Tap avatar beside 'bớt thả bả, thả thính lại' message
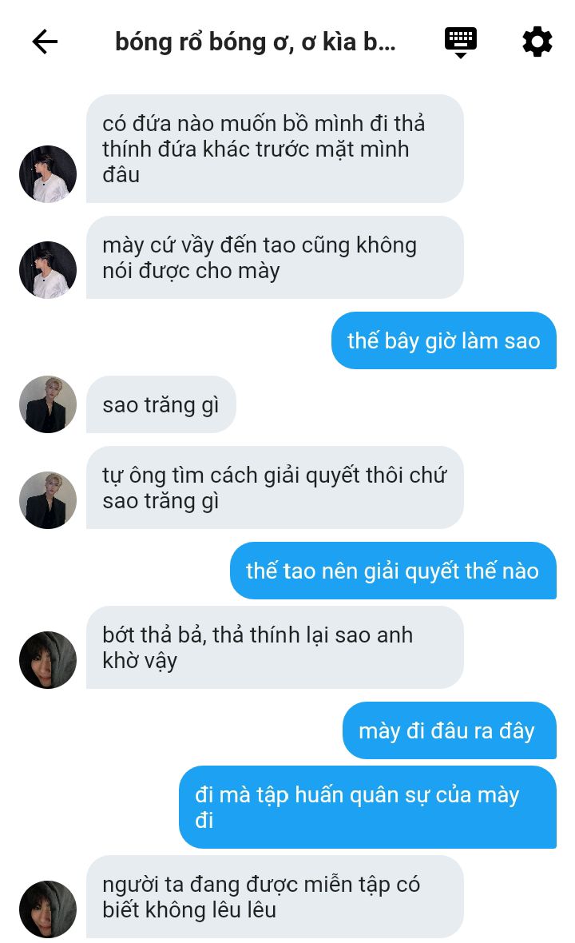 coord(48,660)
